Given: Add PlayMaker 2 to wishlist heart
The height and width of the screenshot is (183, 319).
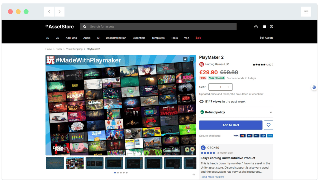Looking at the screenshot, I should [x=268, y=125].
